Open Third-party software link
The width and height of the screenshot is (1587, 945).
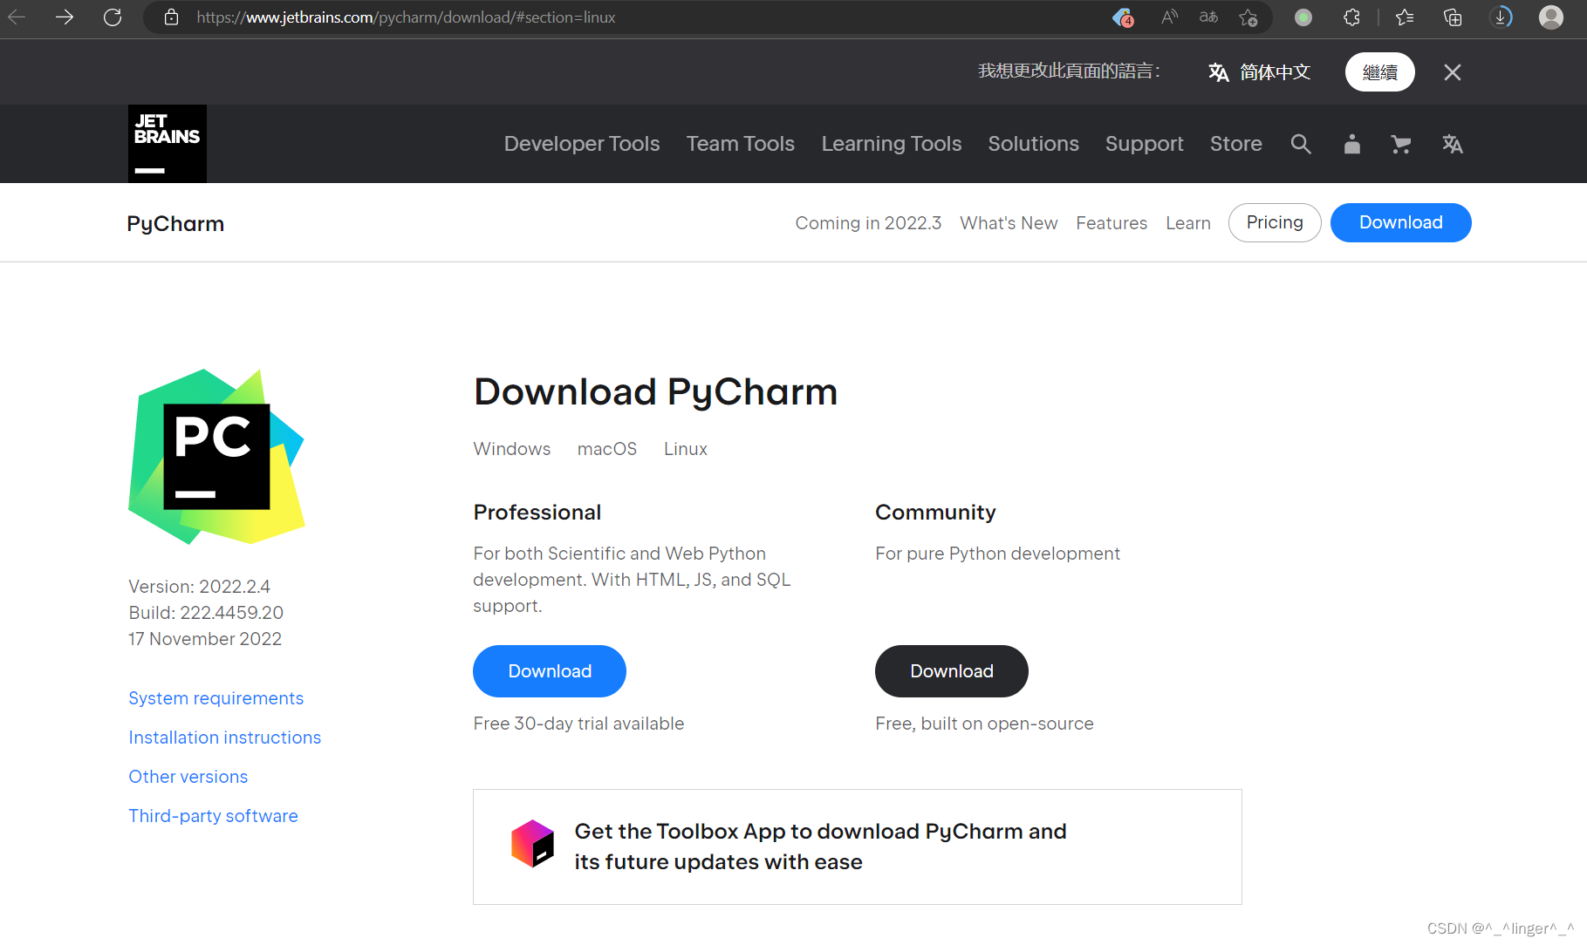[x=214, y=816]
